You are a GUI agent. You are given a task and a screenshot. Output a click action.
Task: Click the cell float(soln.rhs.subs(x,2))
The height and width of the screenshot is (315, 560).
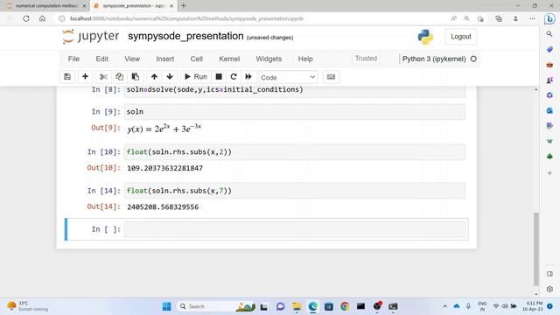click(x=295, y=152)
